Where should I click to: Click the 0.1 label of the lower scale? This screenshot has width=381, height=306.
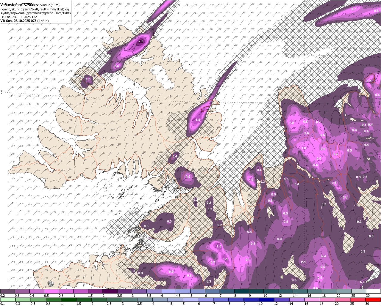point(2,304)
